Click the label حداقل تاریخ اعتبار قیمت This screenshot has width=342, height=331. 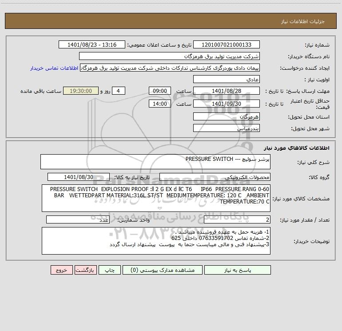310,104
